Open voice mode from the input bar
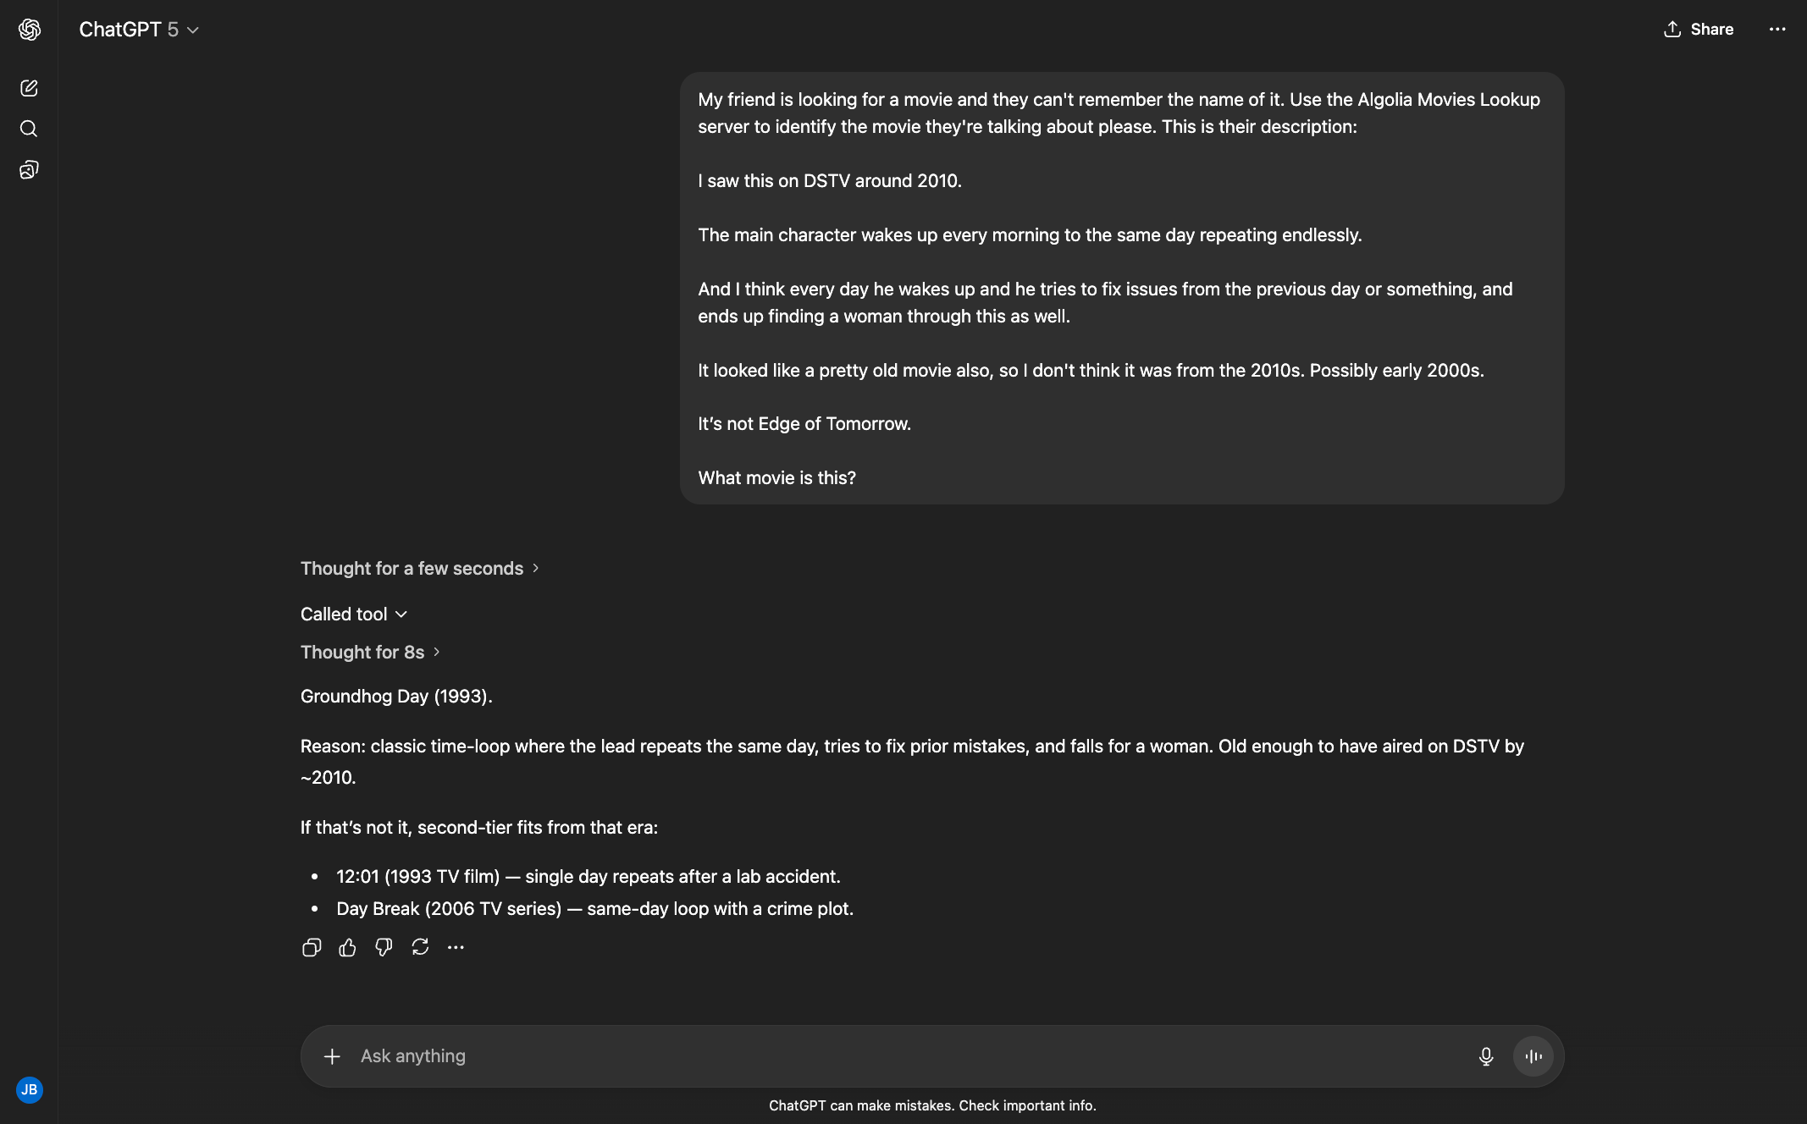This screenshot has height=1124, width=1807. coord(1533,1055)
